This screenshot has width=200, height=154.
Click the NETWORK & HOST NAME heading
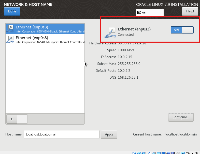[28, 5]
